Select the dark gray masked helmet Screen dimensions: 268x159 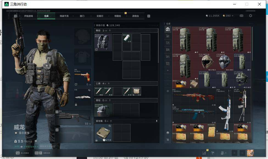(225, 62)
